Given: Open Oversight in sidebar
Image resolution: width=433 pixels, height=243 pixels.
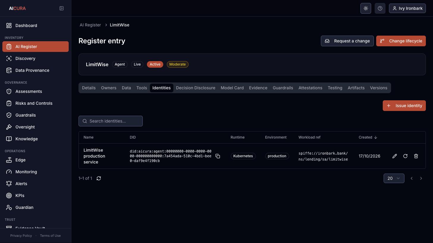Looking at the screenshot, I should 35,127.
